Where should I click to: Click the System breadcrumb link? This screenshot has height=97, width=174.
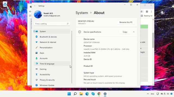tap(82, 13)
